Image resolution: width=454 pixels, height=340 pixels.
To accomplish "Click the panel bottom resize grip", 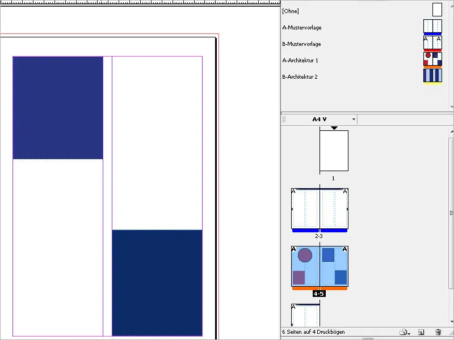I will pyautogui.click(x=368, y=338).
